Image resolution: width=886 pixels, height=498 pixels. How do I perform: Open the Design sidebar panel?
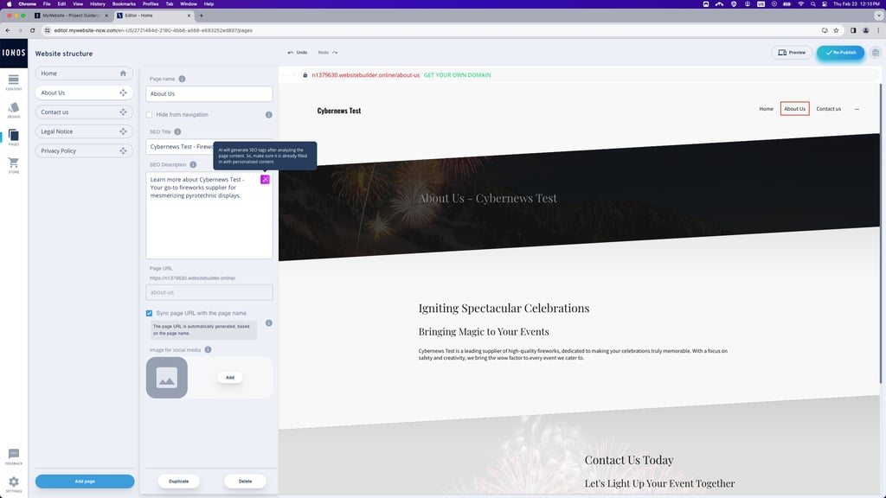click(x=14, y=110)
